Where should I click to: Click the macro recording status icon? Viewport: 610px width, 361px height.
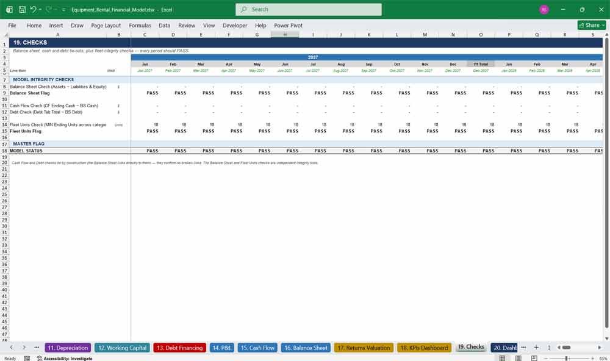tap(27, 359)
